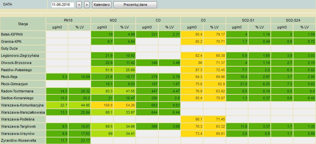Image resolution: width=316 pixels, height=144 pixels.
Task: Select the Granica-KPN station row label
Action: tap(23, 41)
